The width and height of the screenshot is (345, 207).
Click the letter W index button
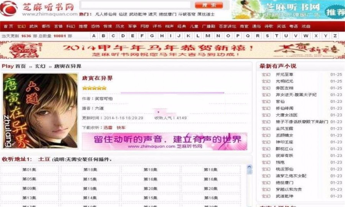[x=306, y=36]
